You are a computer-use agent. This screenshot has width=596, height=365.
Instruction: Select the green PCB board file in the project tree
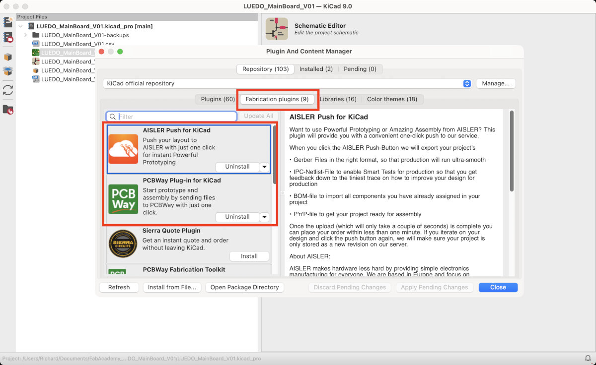click(36, 53)
